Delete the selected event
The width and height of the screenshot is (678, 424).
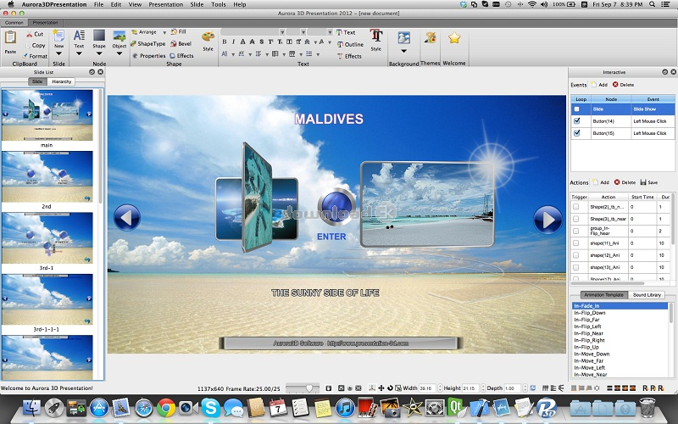pyautogui.click(x=623, y=85)
